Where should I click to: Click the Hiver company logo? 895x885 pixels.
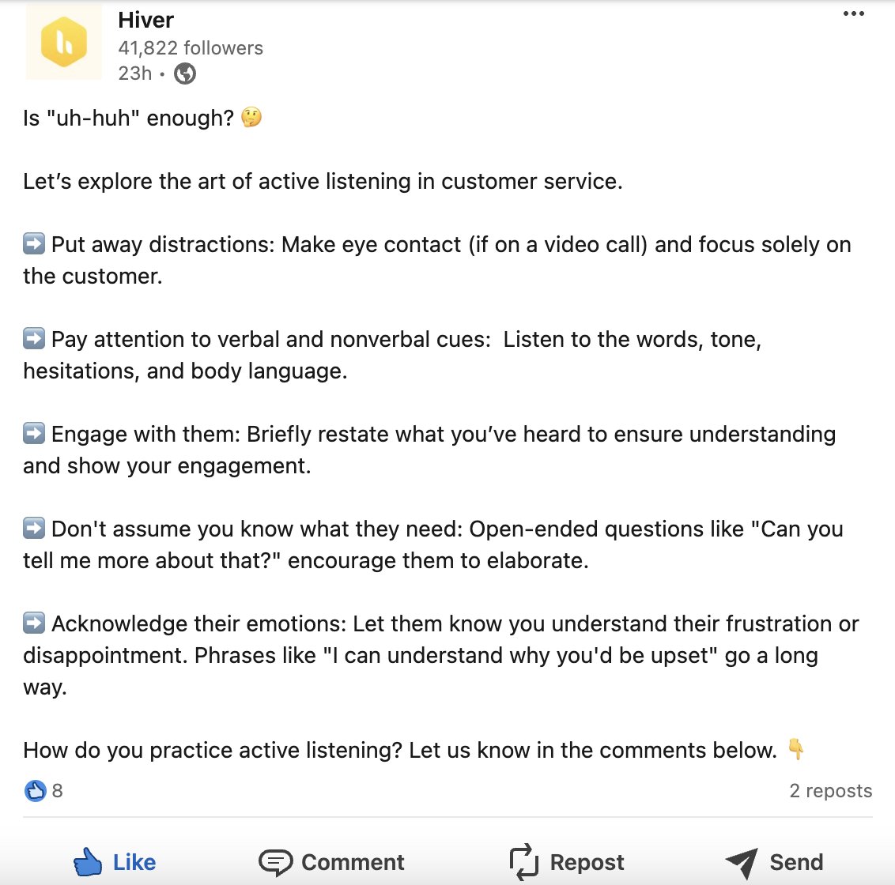pos(63,43)
